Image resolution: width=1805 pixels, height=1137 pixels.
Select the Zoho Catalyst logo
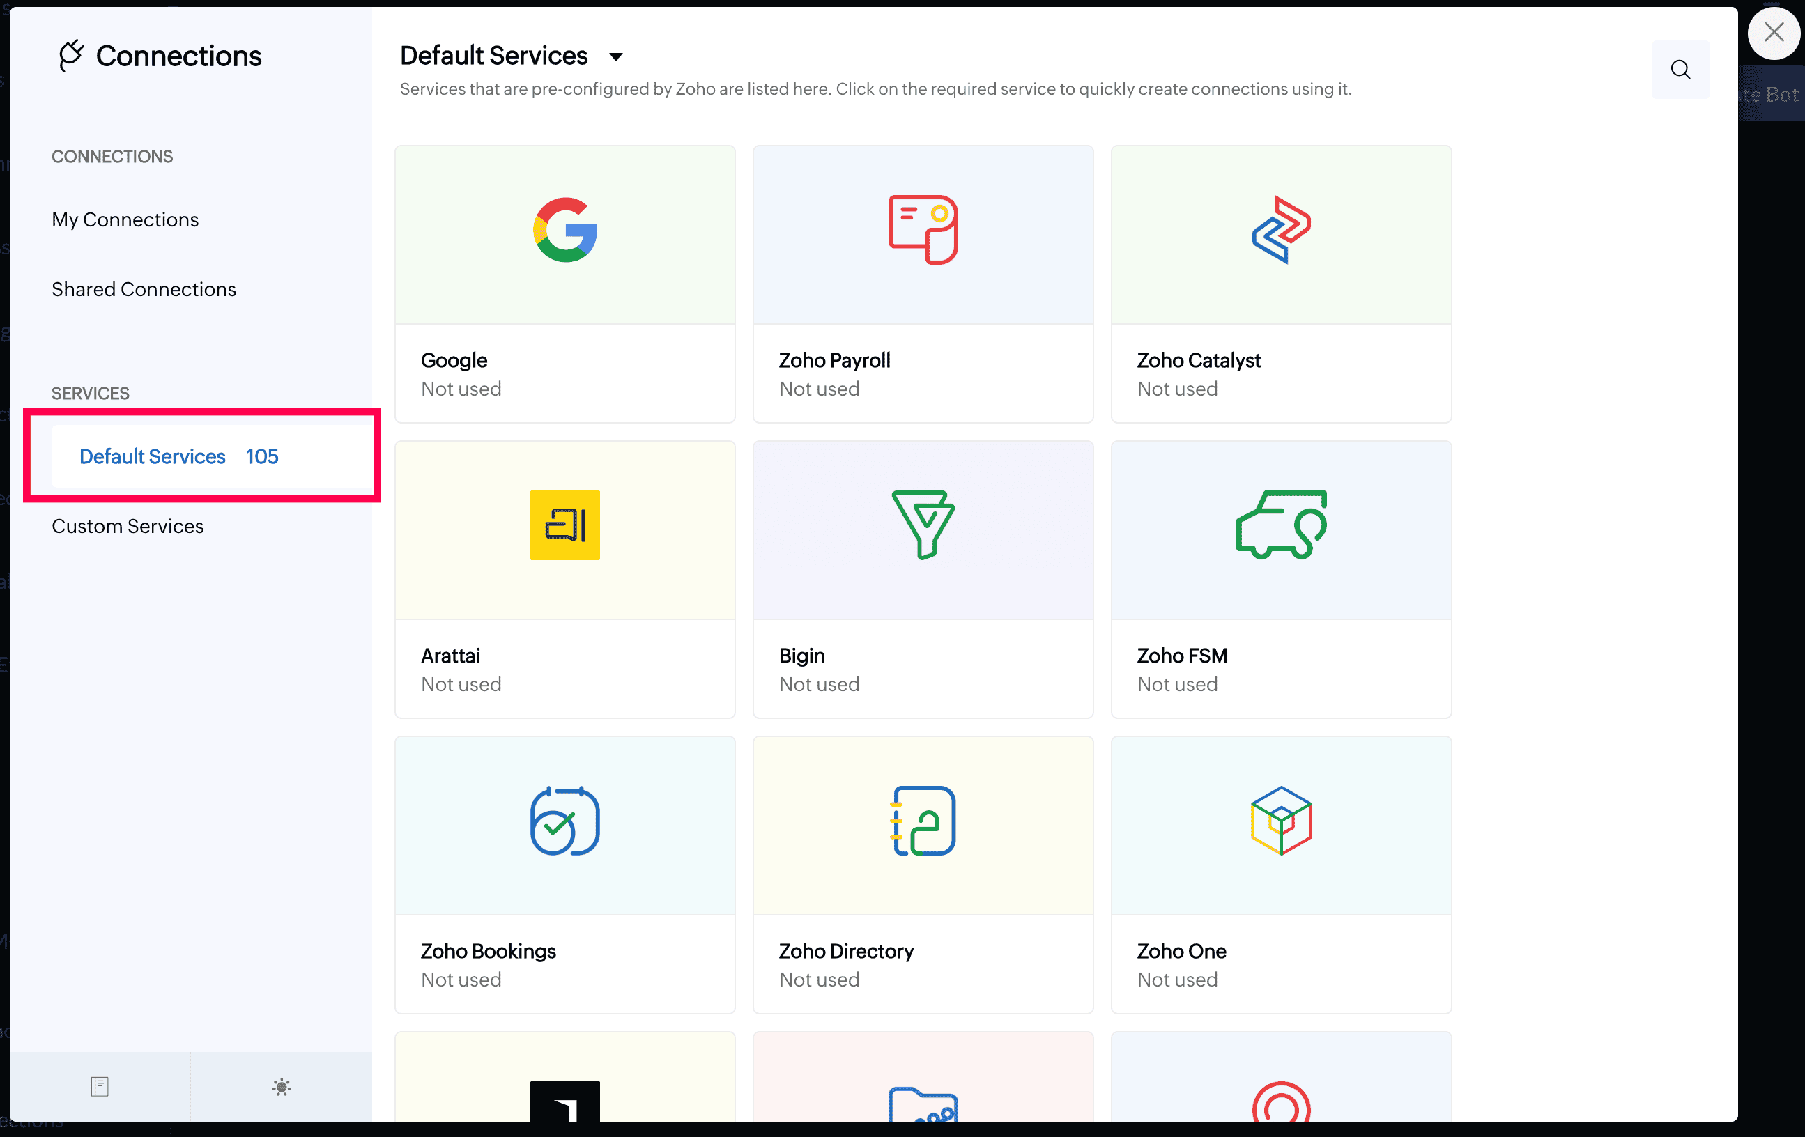point(1280,230)
